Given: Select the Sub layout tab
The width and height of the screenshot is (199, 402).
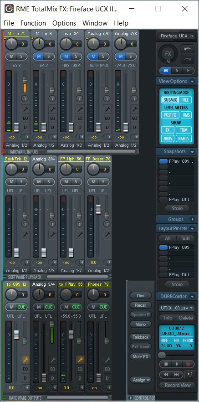Looking at the screenshot, I should pos(185,238).
